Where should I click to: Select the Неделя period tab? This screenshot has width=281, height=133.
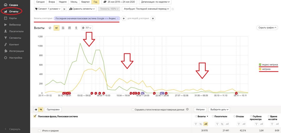point(63,2)
